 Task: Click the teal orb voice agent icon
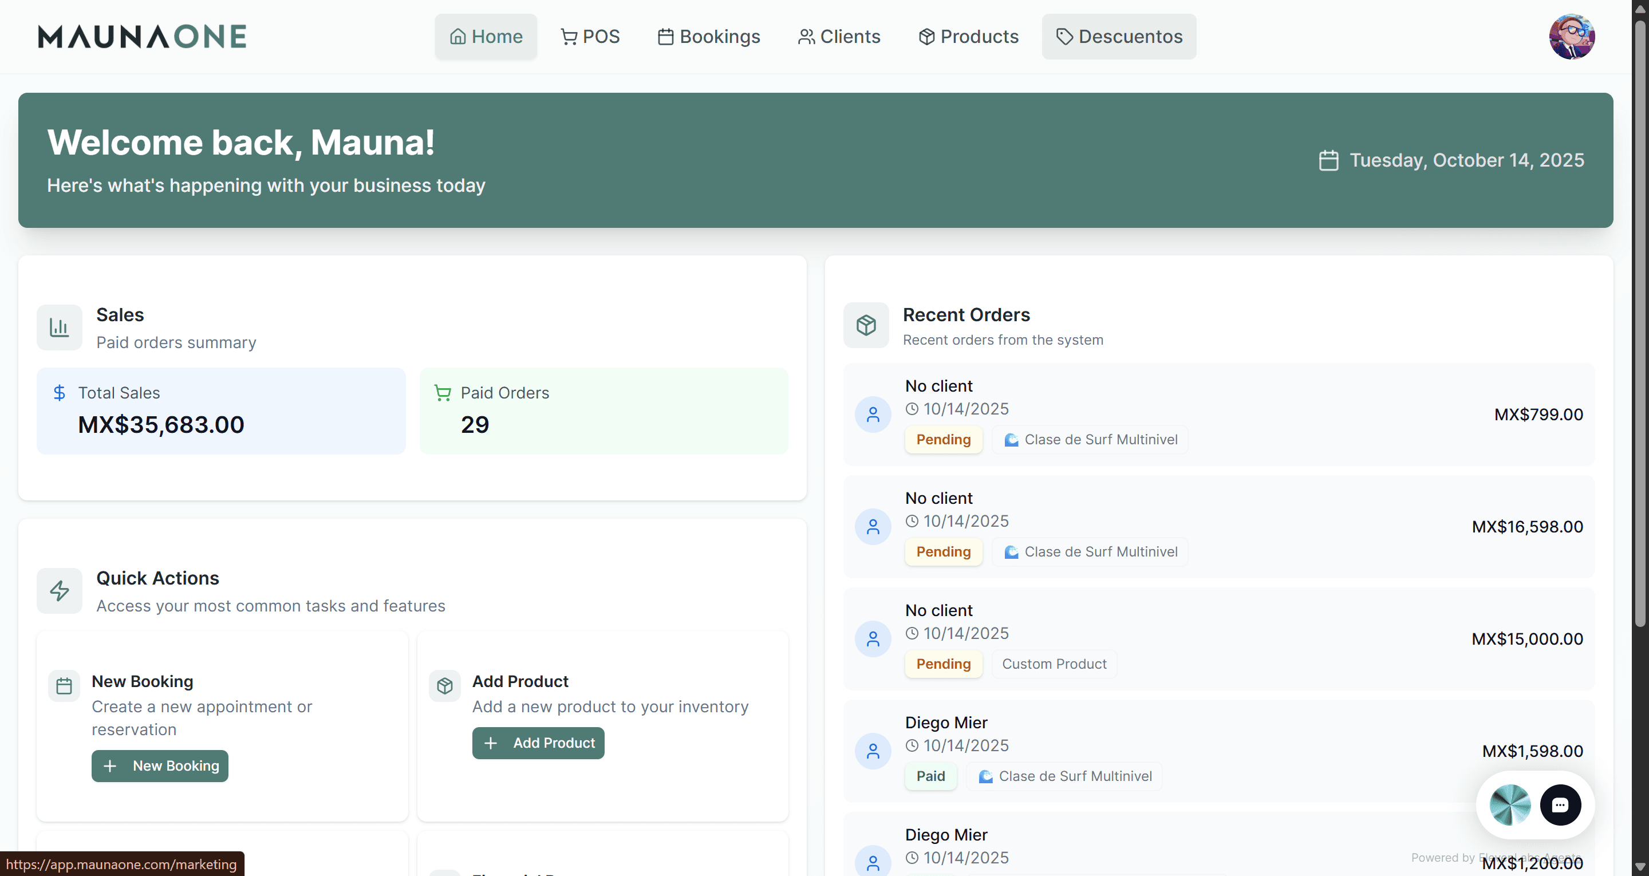click(x=1509, y=805)
